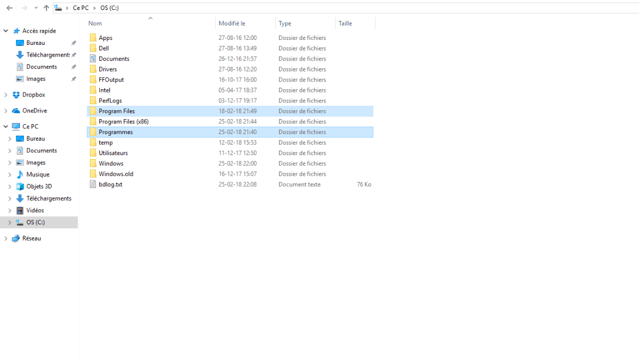
Task: Select OneDrive in navigation pane
Action: 34,111
